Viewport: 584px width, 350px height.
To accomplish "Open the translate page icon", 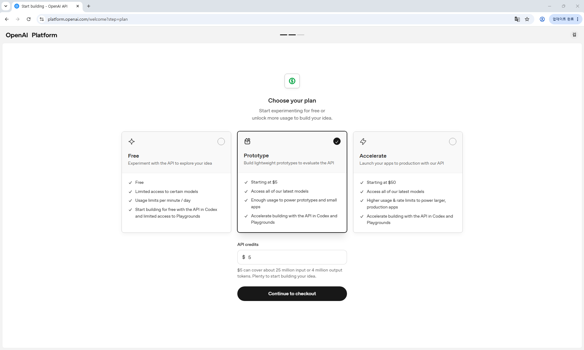I will (517, 19).
